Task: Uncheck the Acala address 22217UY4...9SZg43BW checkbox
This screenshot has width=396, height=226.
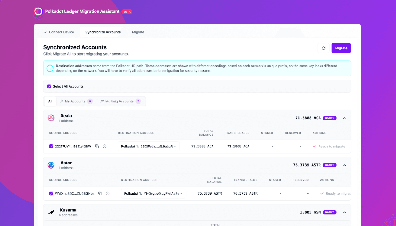Action: [x=51, y=146]
